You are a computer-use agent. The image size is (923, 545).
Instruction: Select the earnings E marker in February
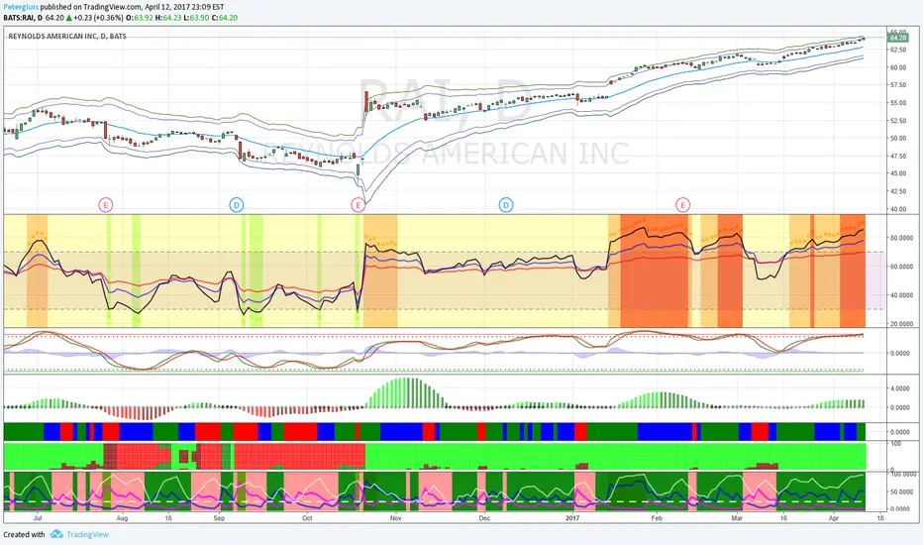(x=682, y=205)
